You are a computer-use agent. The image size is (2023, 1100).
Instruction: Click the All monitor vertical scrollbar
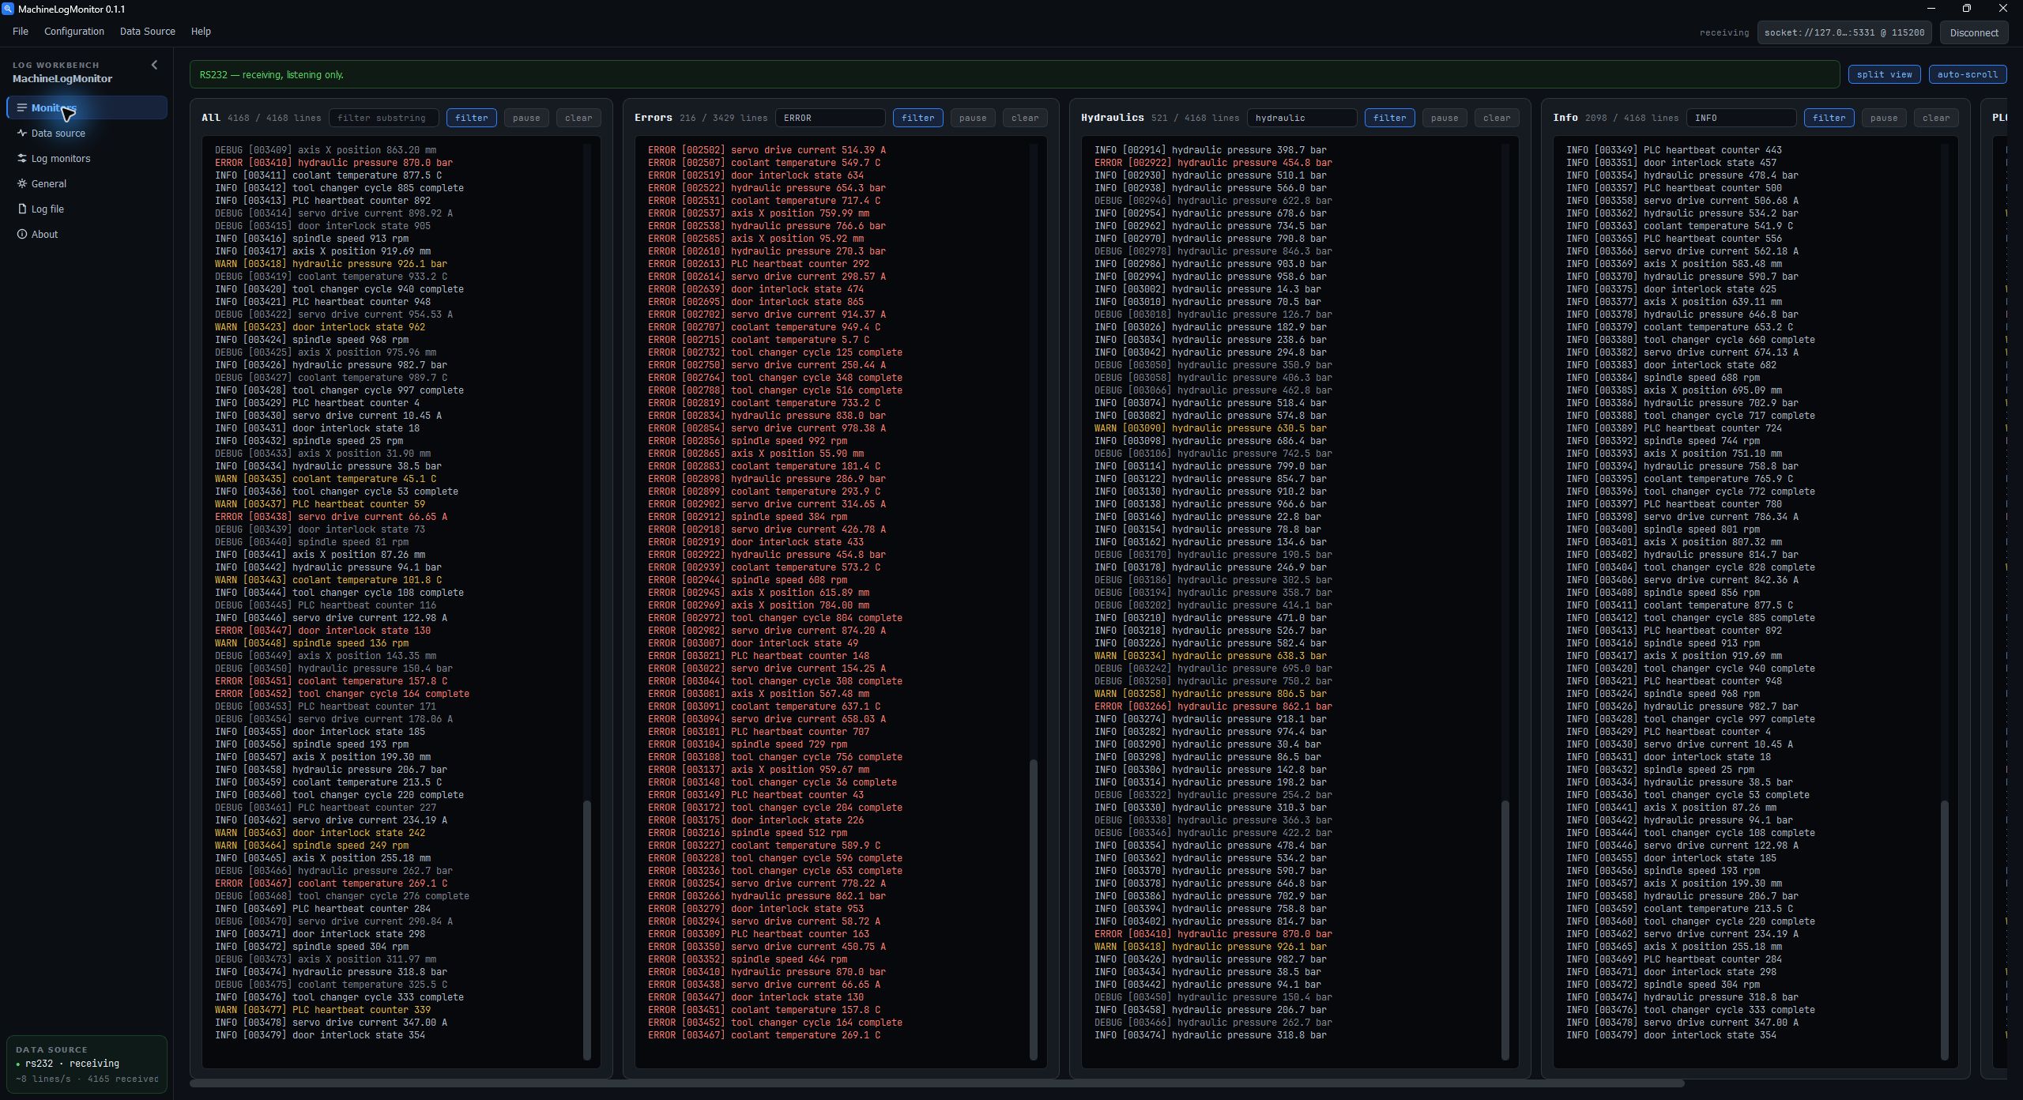tap(586, 929)
